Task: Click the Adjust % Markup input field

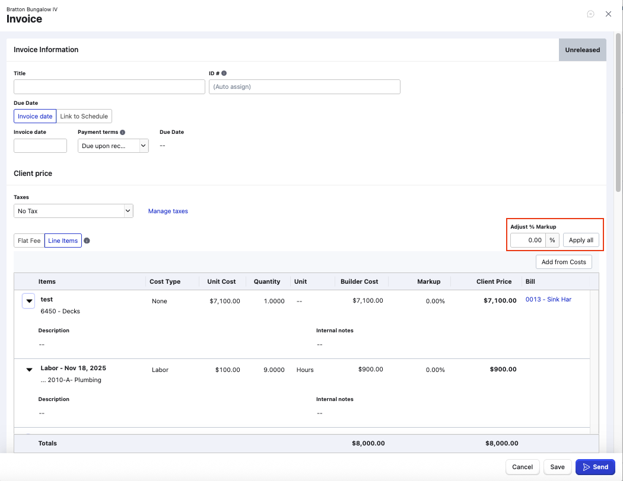Action: [x=528, y=240]
